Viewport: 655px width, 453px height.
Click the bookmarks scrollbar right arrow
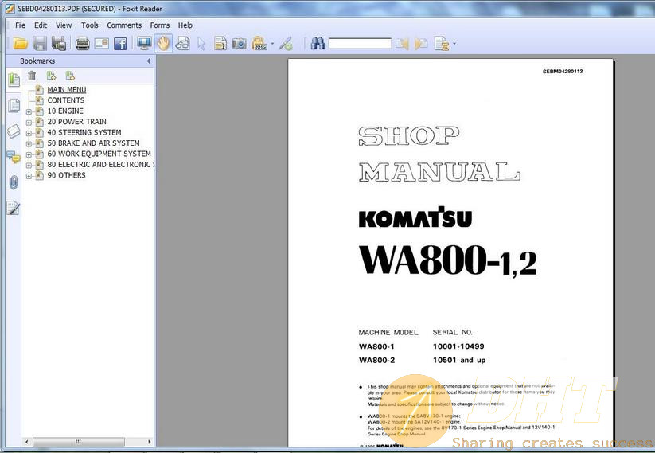(149, 442)
